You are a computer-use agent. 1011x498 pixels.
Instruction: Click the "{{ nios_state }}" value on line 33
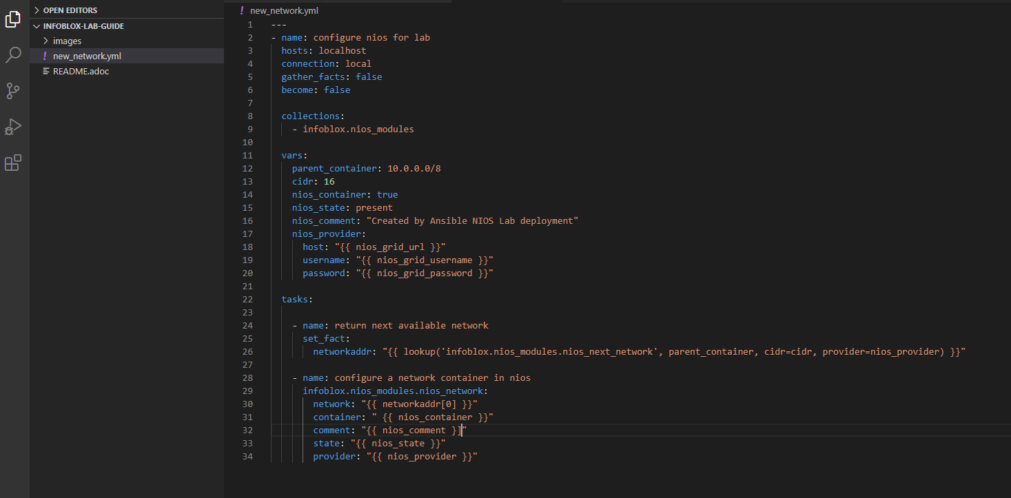click(398, 443)
